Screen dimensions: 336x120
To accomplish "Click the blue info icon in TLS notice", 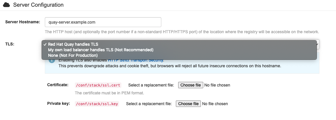I will tap(52, 60).
